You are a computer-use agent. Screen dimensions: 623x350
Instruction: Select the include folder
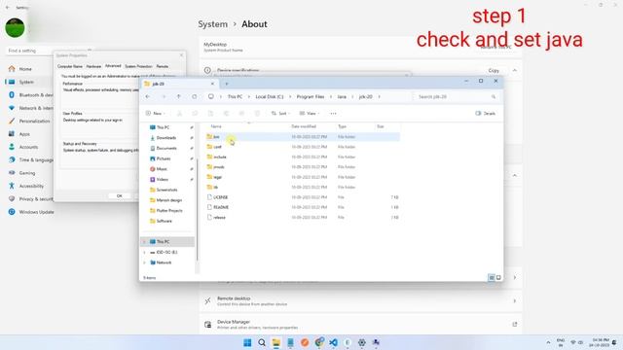[219, 157]
